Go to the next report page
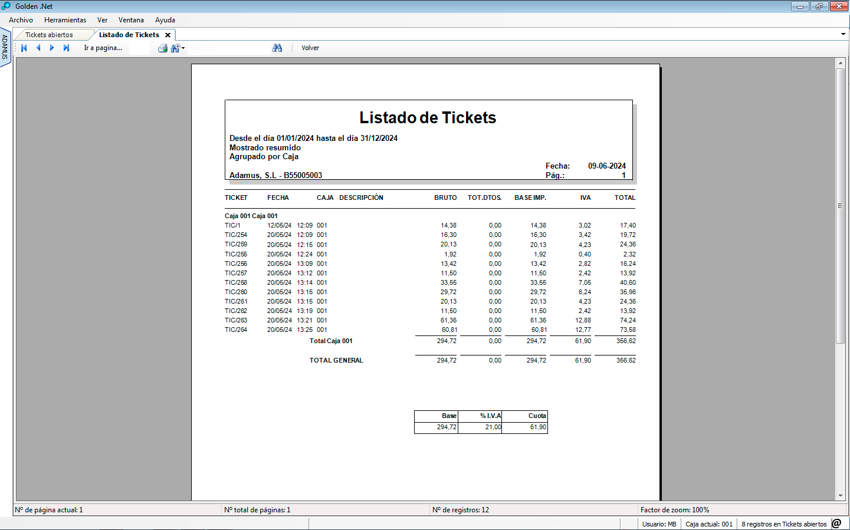850x530 pixels. (52, 48)
